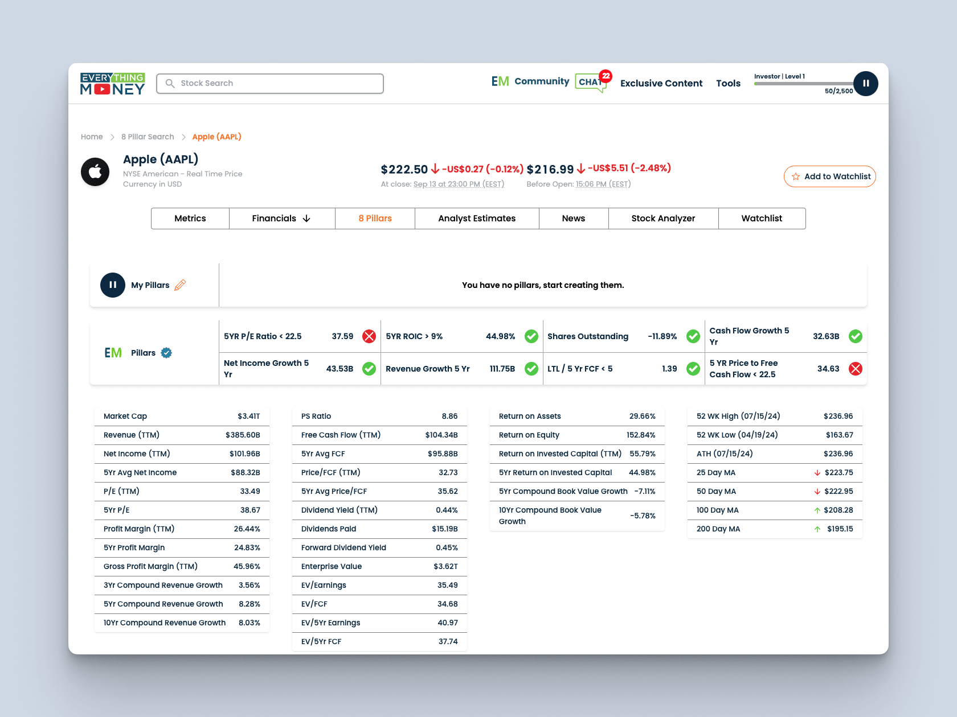
Task: Click the green check on Shares Outstanding
Action: [x=693, y=336]
